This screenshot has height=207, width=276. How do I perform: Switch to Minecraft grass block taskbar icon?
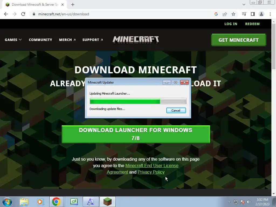point(107,202)
